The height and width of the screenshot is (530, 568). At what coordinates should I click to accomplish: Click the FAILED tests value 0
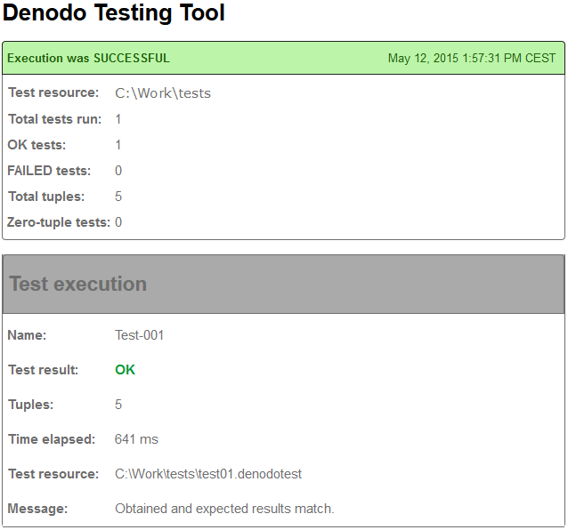118,171
